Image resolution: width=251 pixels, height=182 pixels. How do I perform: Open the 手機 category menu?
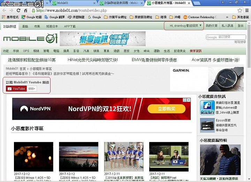coord(16,51)
